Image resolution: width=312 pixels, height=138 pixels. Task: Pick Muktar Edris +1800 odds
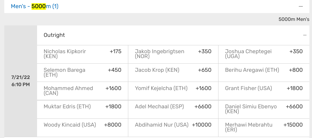pos(83,109)
